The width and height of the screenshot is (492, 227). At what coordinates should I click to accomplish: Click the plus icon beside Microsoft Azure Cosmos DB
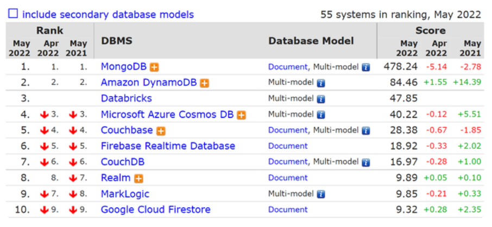click(x=241, y=115)
